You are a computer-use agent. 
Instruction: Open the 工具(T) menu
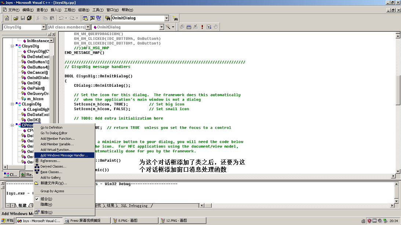point(98,10)
